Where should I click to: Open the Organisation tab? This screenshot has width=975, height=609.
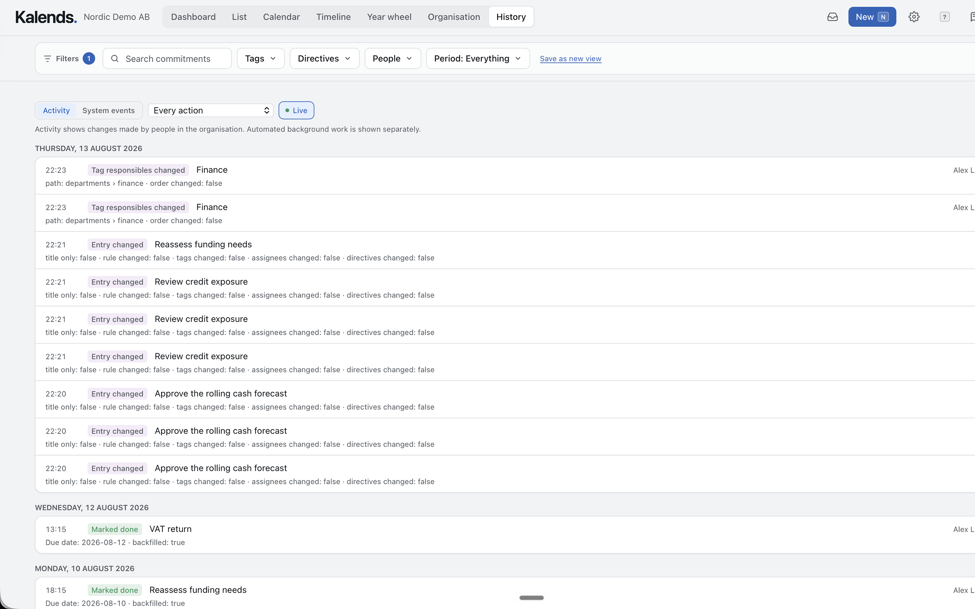454,17
